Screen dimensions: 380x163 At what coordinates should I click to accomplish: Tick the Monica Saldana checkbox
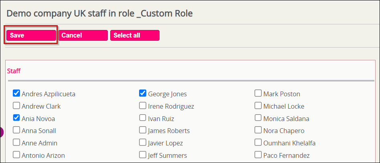point(258,118)
